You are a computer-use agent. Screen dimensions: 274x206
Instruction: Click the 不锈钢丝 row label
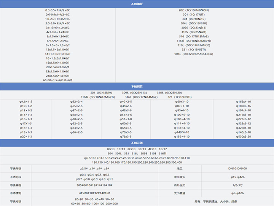point(16,177)
